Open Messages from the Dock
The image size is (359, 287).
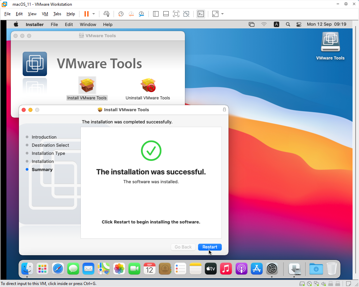tap(73, 269)
